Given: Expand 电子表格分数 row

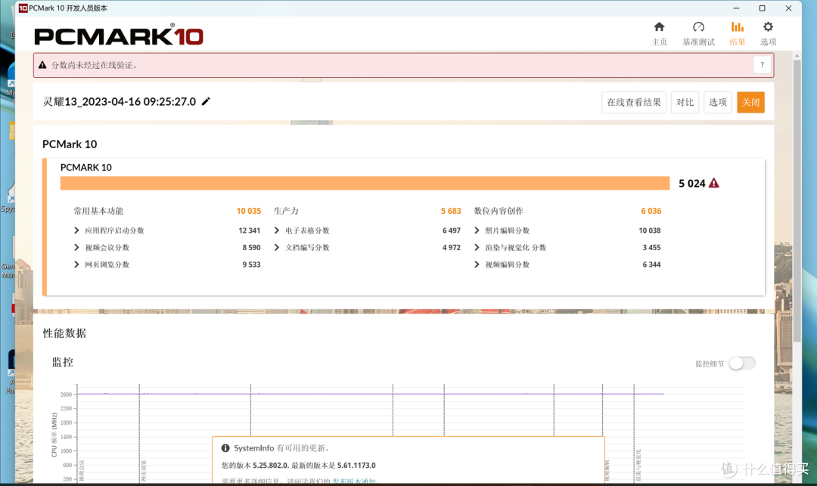Looking at the screenshot, I should [277, 231].
